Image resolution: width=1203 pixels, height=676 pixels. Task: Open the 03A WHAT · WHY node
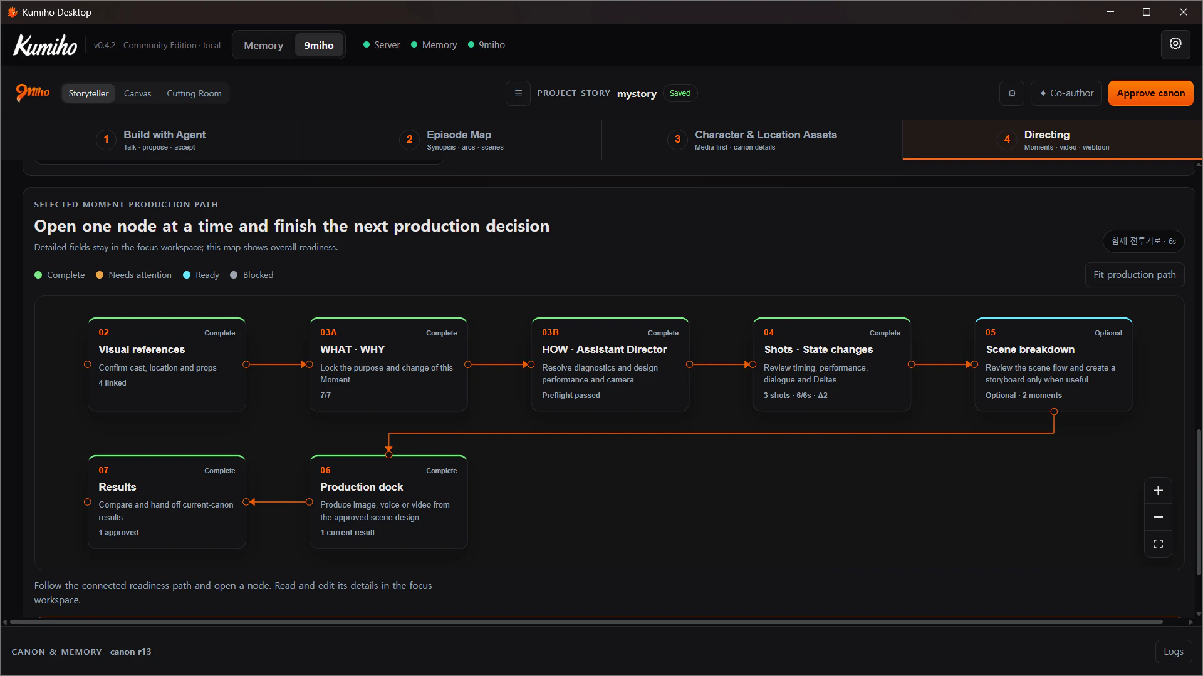[x=388, y=364]
